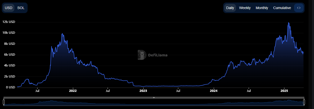Select the Daily interval tab
The image size is (314, 109).
(230, 8)
